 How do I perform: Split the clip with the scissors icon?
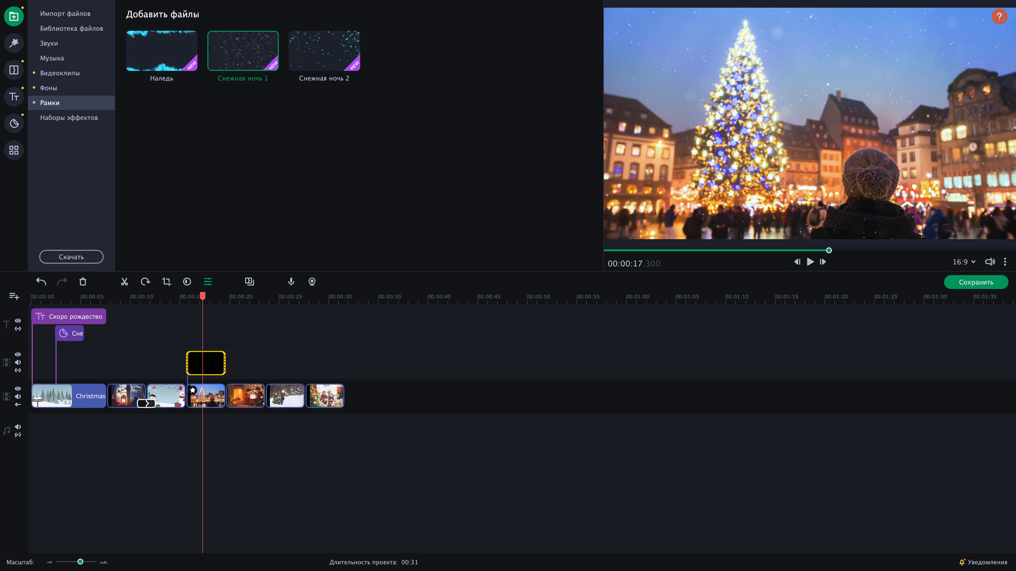click(x=124, y=282)
